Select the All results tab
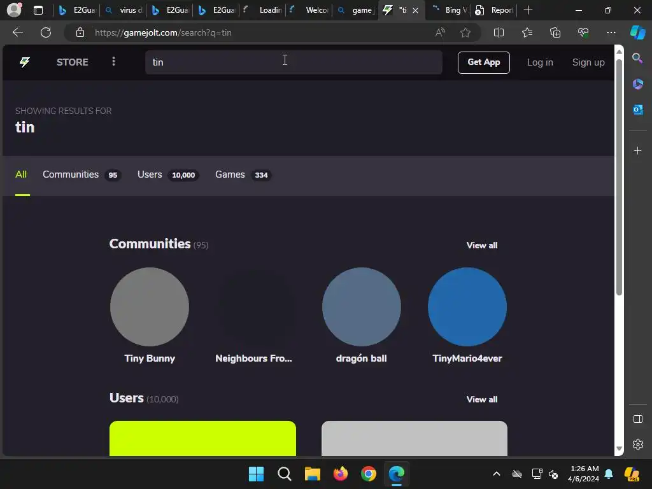This screenshot has height=489, width=652. click(21, 174)
